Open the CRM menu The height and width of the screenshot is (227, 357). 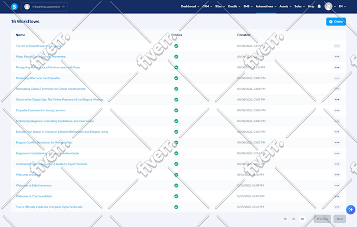pyautogui.click(x=207, y=6)
